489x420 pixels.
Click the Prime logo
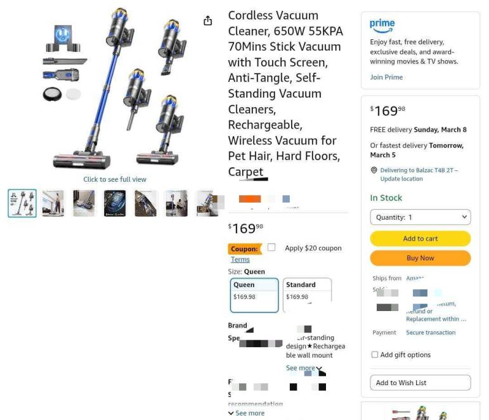(x=382, y=26)
